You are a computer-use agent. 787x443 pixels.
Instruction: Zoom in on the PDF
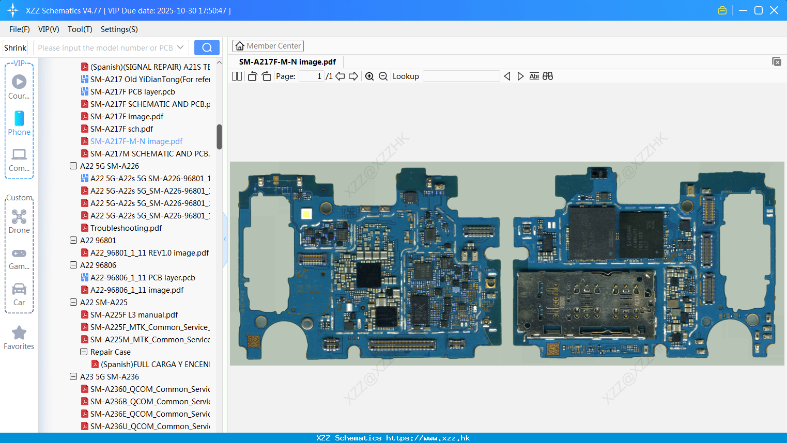pos(369,76)
